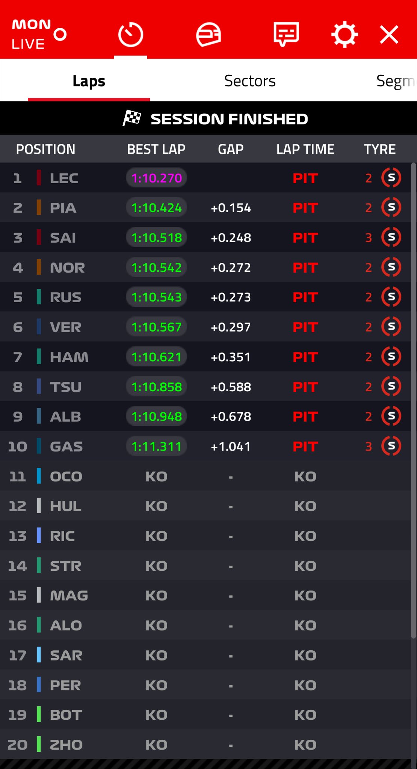
Task: Select the Laps tab
Action: point(89,81)
